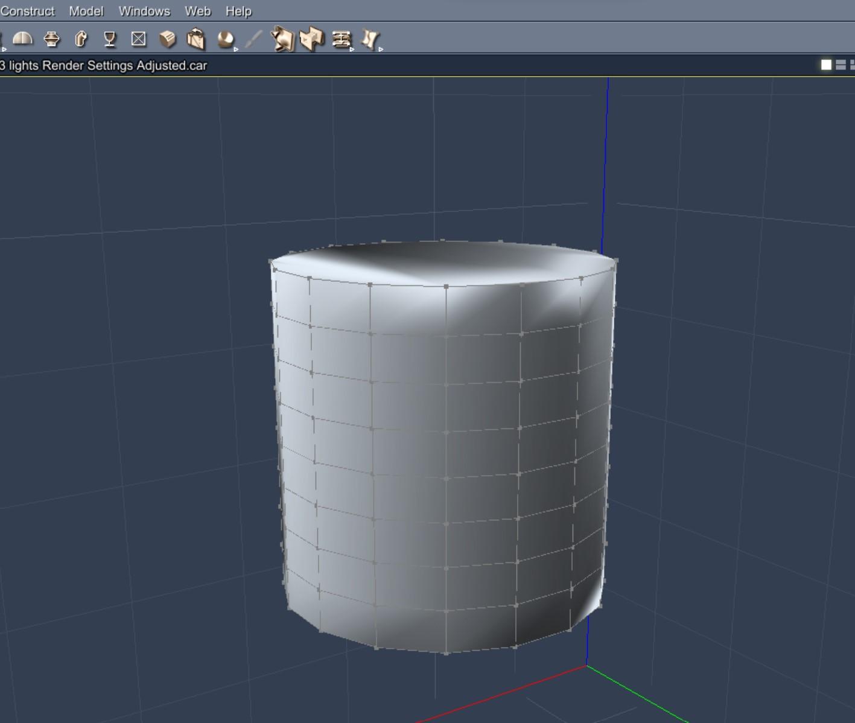Expand the curved hourglass tool flyout arrow

click(381, 49)
